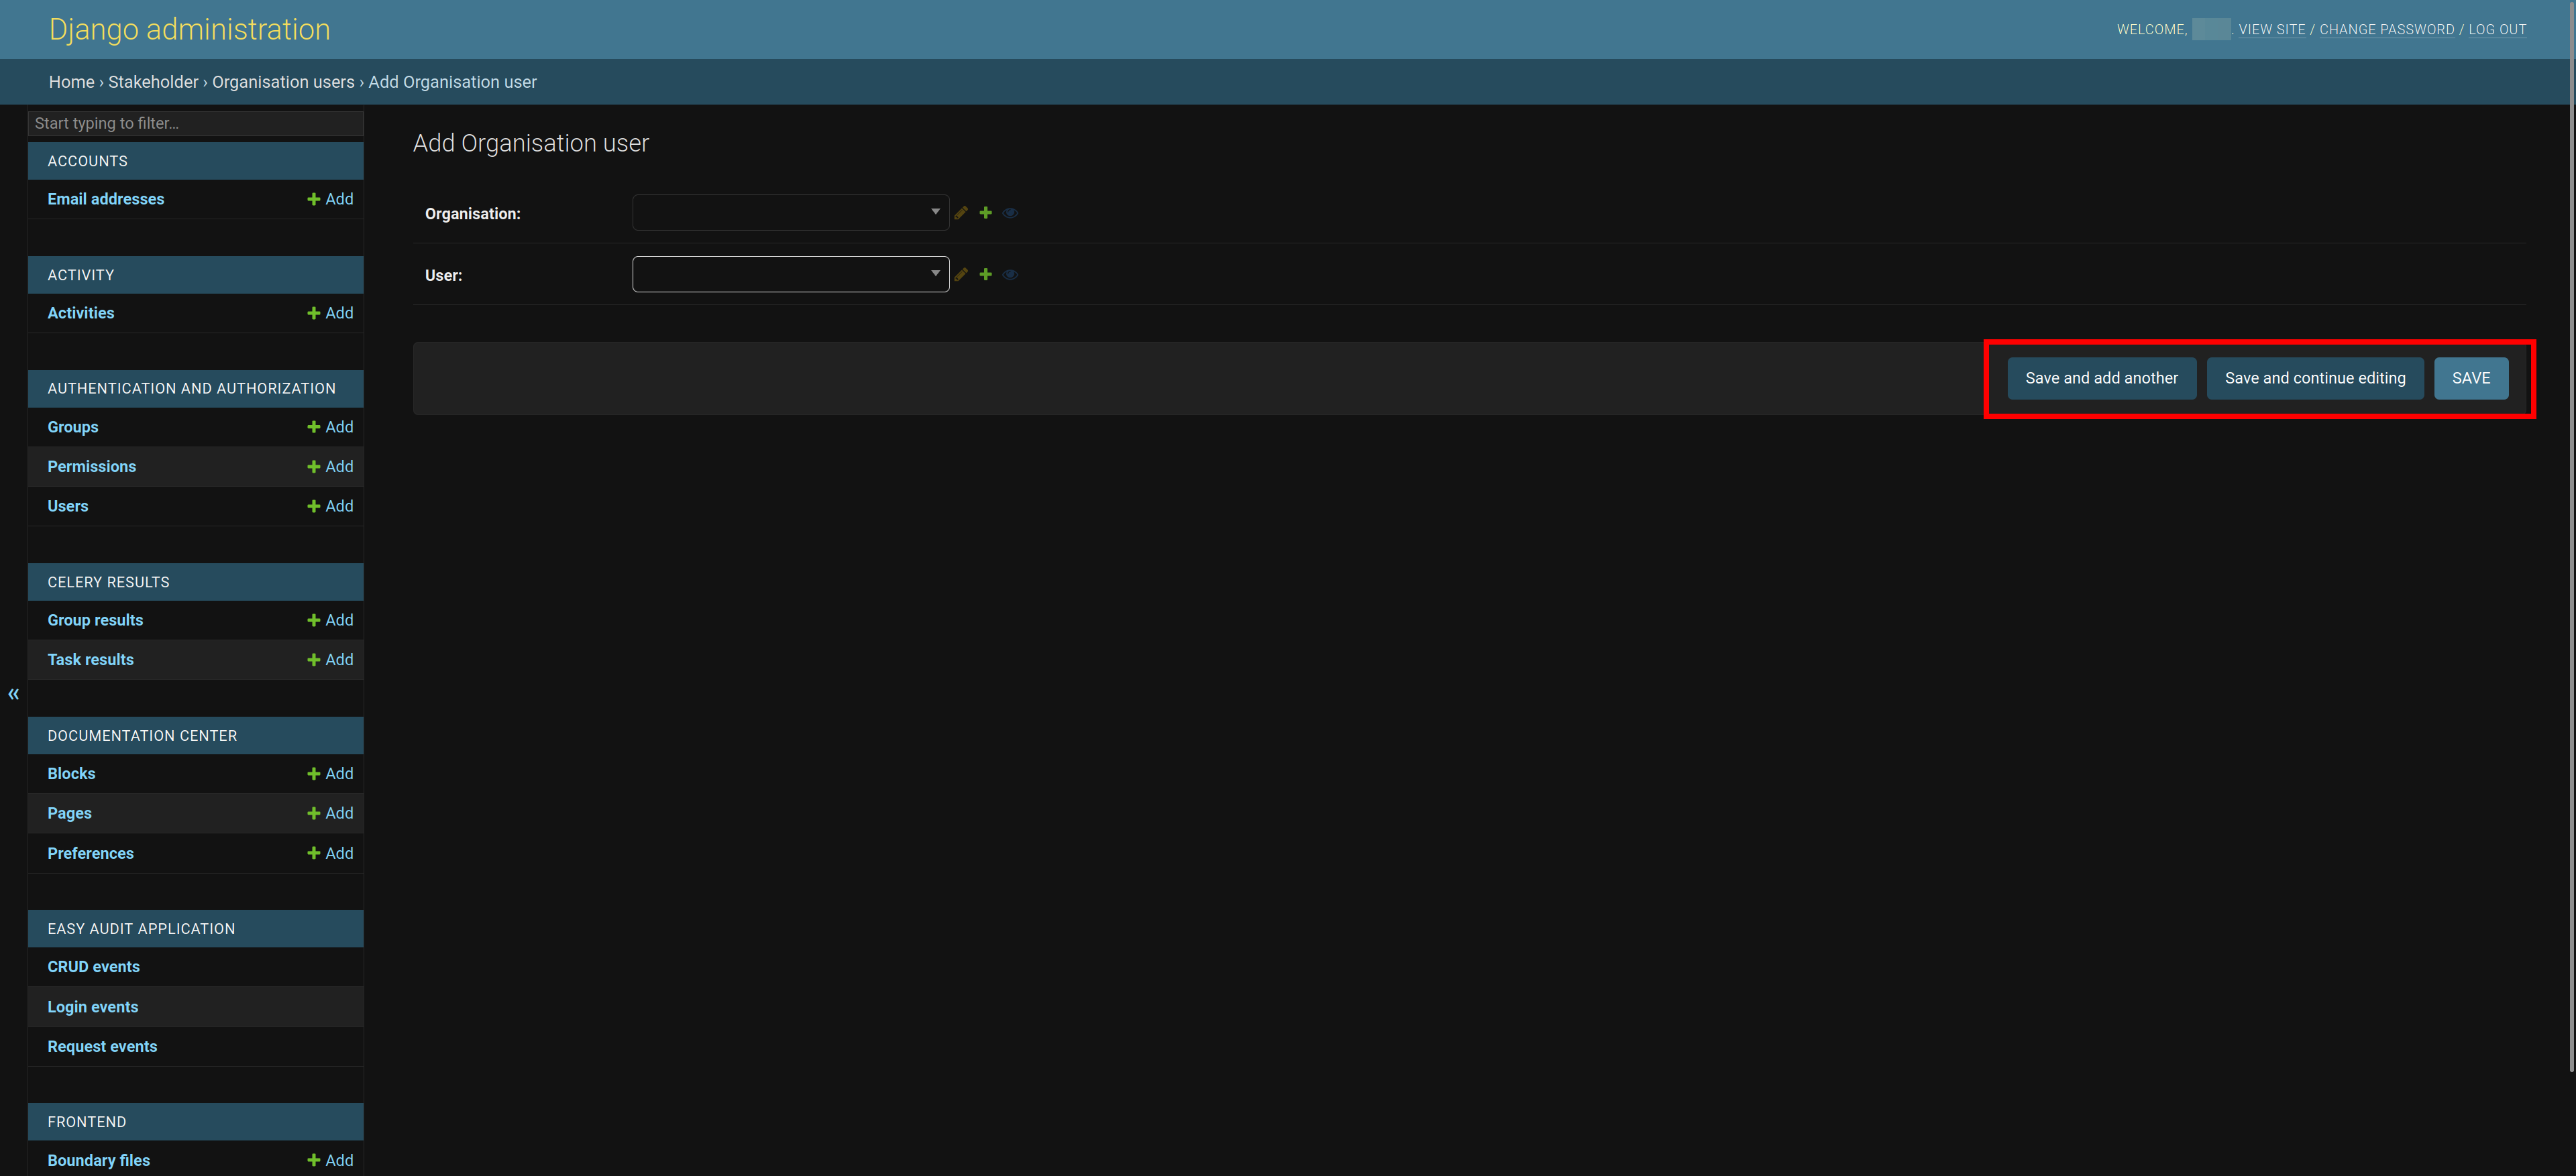The image size is (2576, 1176).
Task: Select the Groups menu item
Action: tap(72, 425)
